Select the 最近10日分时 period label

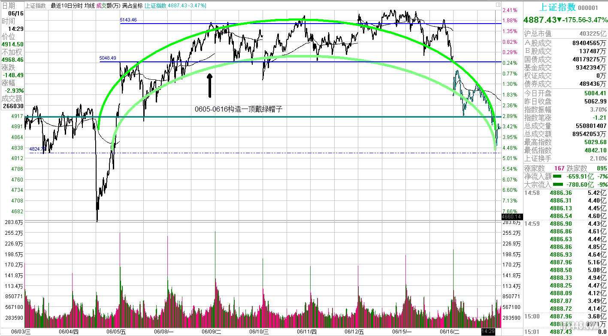[x=67, y=6]
